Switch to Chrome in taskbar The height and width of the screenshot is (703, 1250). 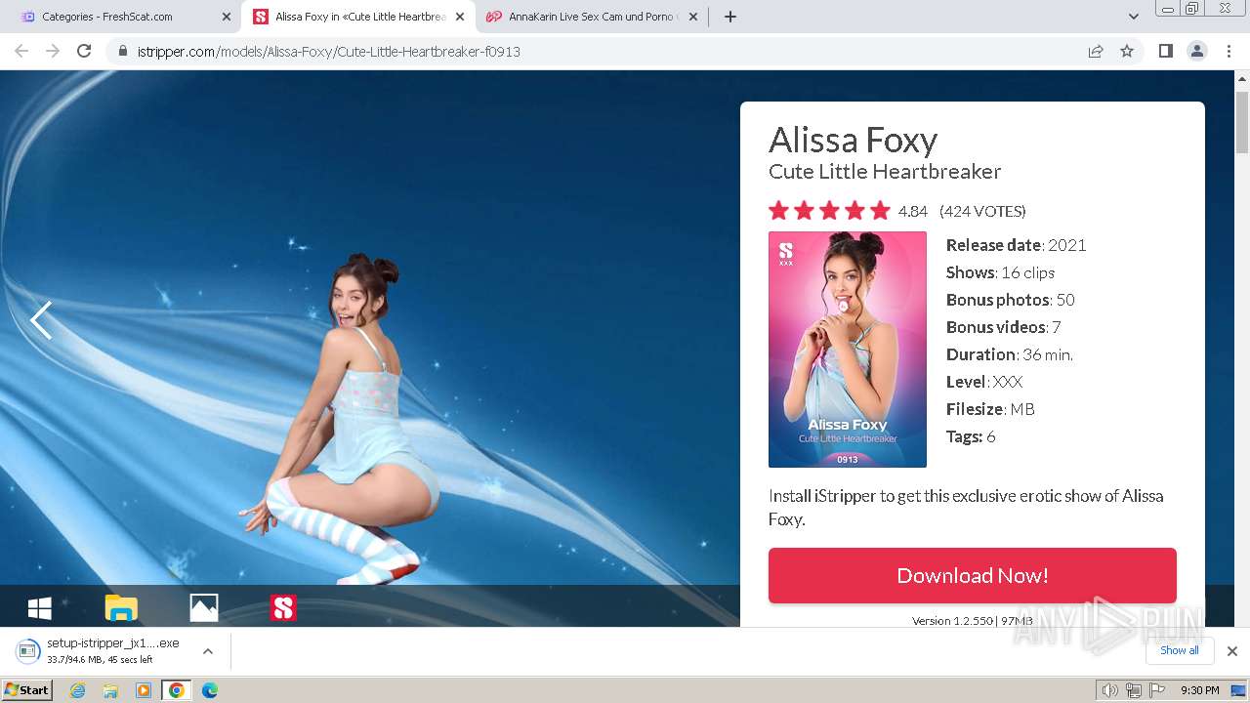coord(176,690)
